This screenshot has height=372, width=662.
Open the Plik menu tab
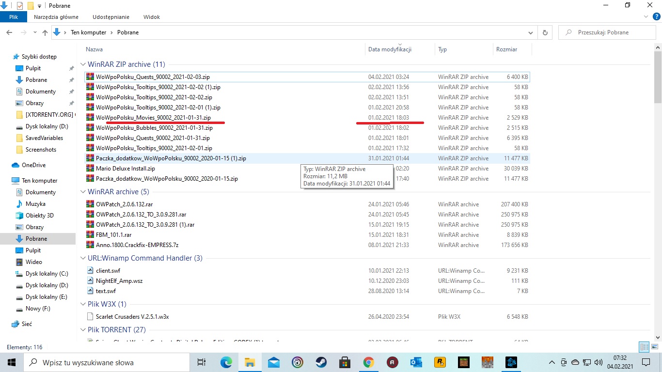point(14,17)
